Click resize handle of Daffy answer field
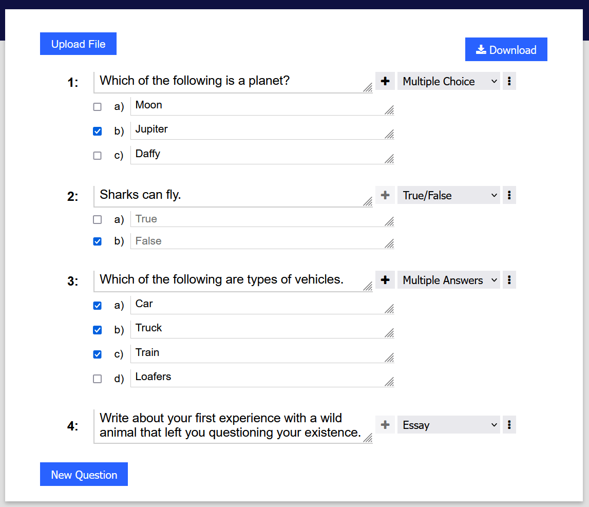 pos(390,159)
